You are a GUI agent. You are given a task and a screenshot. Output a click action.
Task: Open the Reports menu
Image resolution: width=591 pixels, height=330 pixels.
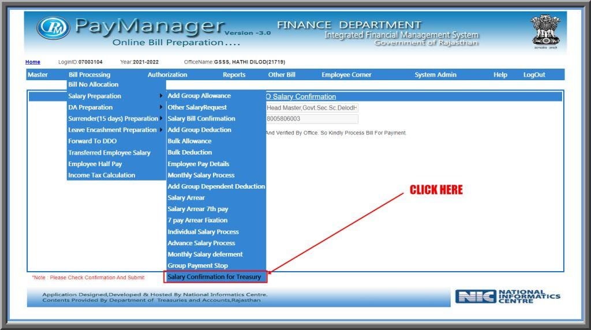point(234,74)
